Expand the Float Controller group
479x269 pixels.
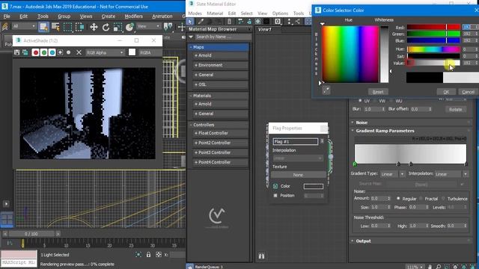(220, 133)
